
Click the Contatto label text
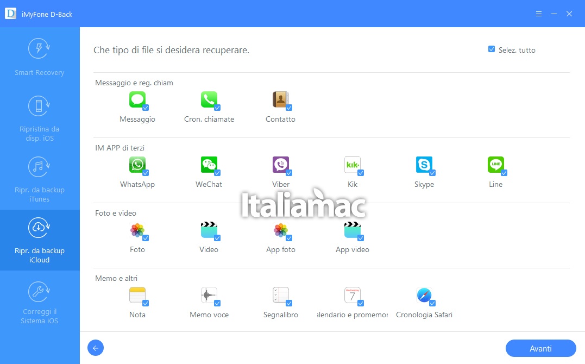tap(281, 119)
